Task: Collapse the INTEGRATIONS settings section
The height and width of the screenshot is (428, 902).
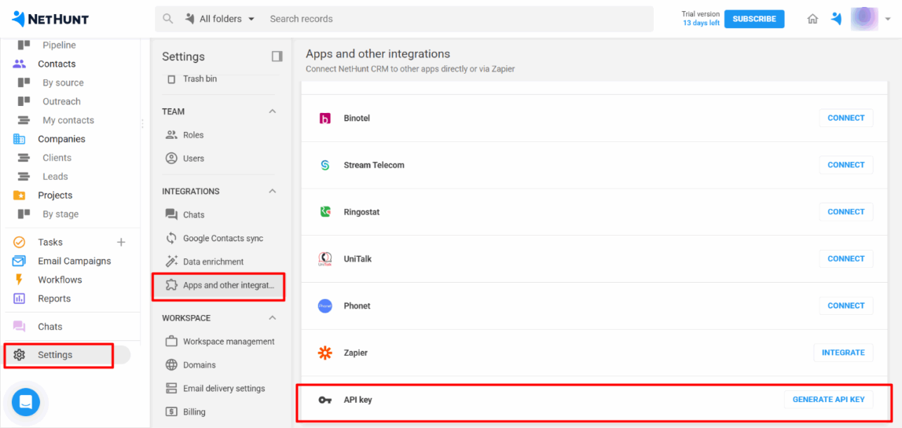Action: pos(273,192)
